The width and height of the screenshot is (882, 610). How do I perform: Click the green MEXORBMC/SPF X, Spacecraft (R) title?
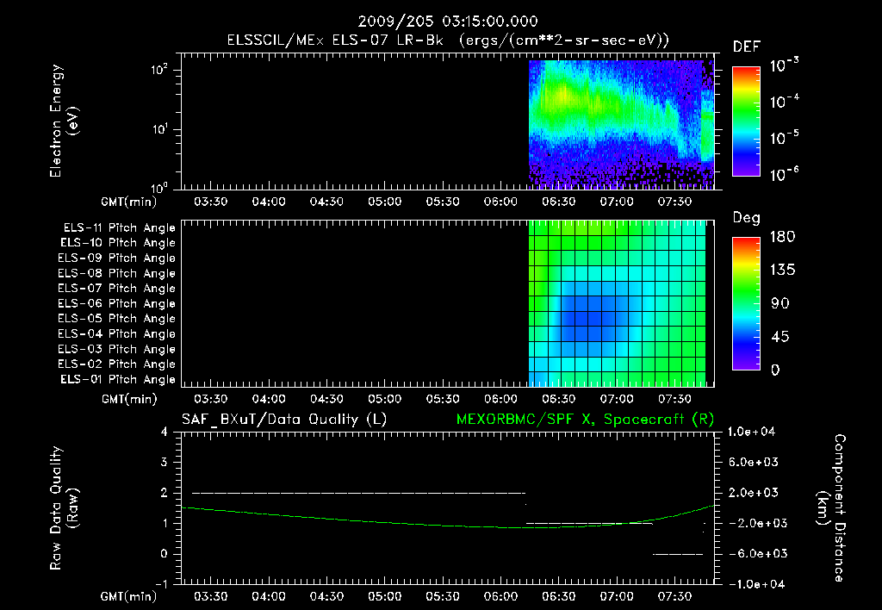pyautogui.click(x=585, y=420)
